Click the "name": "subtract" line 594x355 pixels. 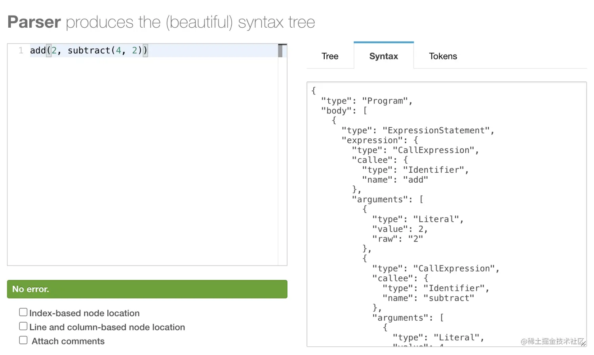pyautogui.click(x=428, y=298)
